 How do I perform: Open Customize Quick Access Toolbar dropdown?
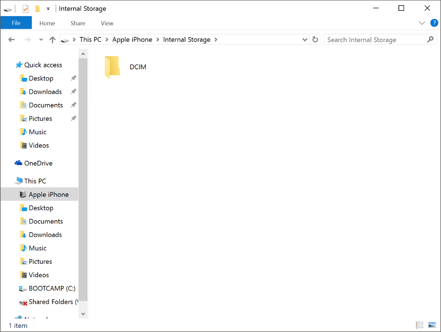48,9
